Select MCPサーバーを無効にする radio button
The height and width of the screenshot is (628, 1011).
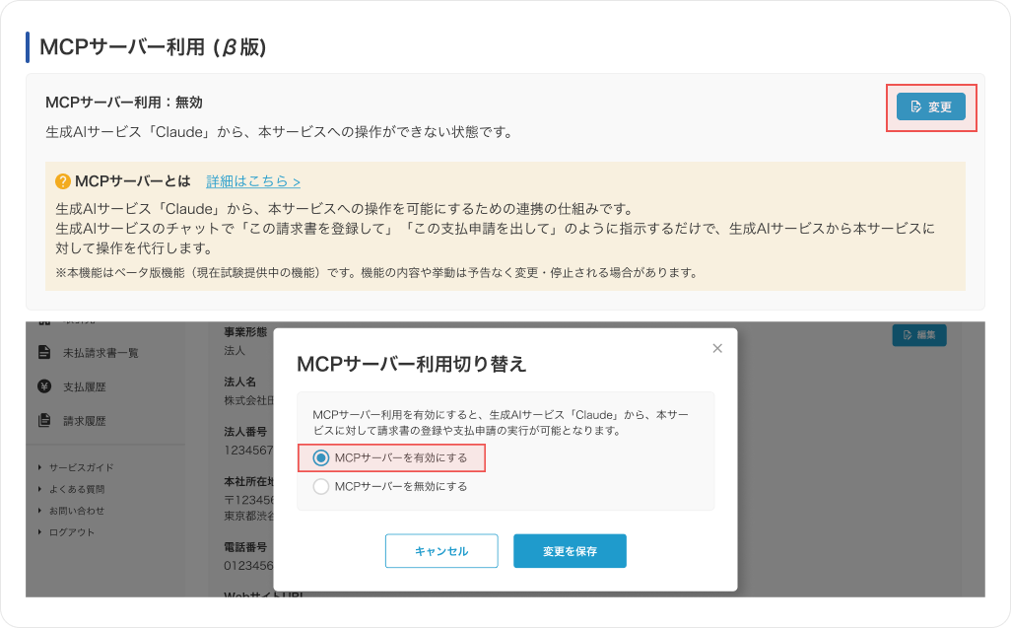click(x=320, y=486)
